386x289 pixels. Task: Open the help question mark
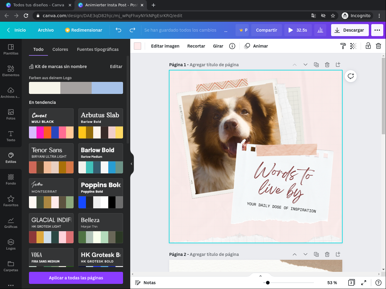[378, 283]
